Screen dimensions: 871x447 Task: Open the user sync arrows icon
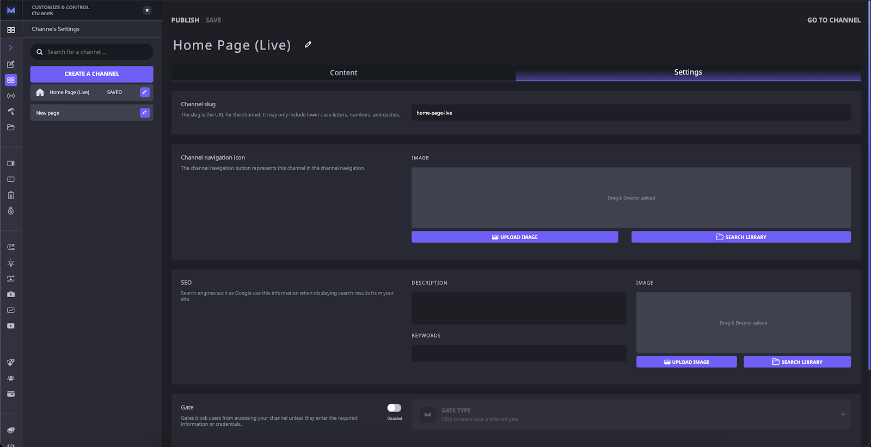click(x=11, y=279)
